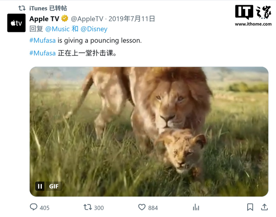Open the analytics bar chart icon

196,207
